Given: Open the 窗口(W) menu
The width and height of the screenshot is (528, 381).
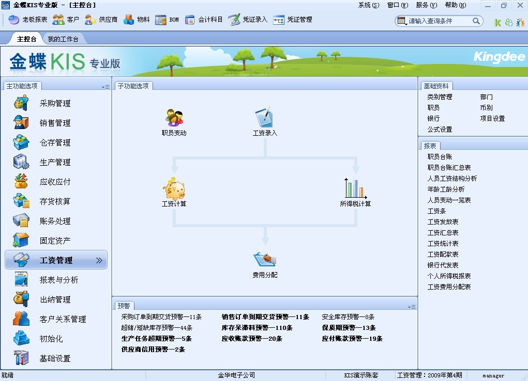Looking at the screenshot, I should 397,5.
